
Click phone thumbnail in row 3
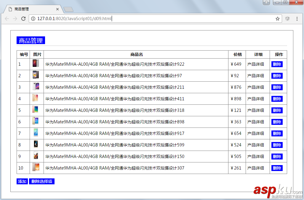36,86
